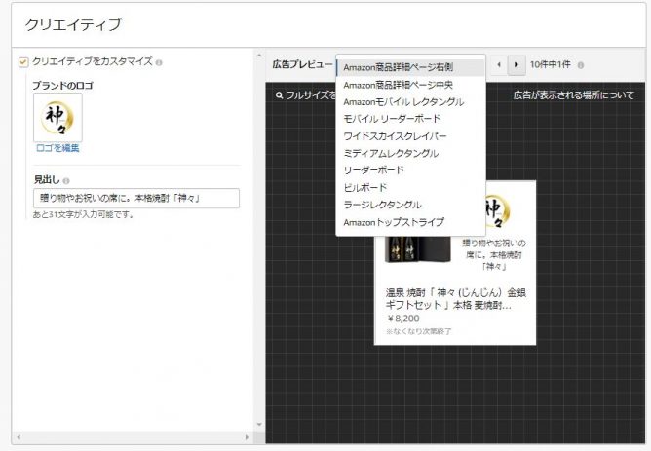Click the ※なくなり次第終了 note in preview

(418, 331)
